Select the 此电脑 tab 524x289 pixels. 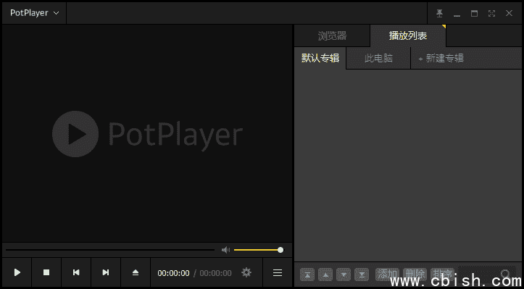point(378,59)
